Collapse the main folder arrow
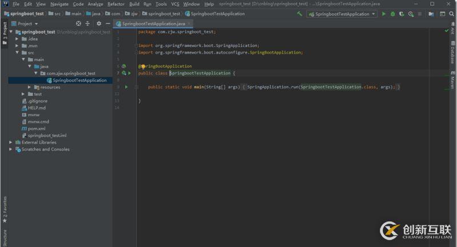457x247 pixels. pos(23,59)
